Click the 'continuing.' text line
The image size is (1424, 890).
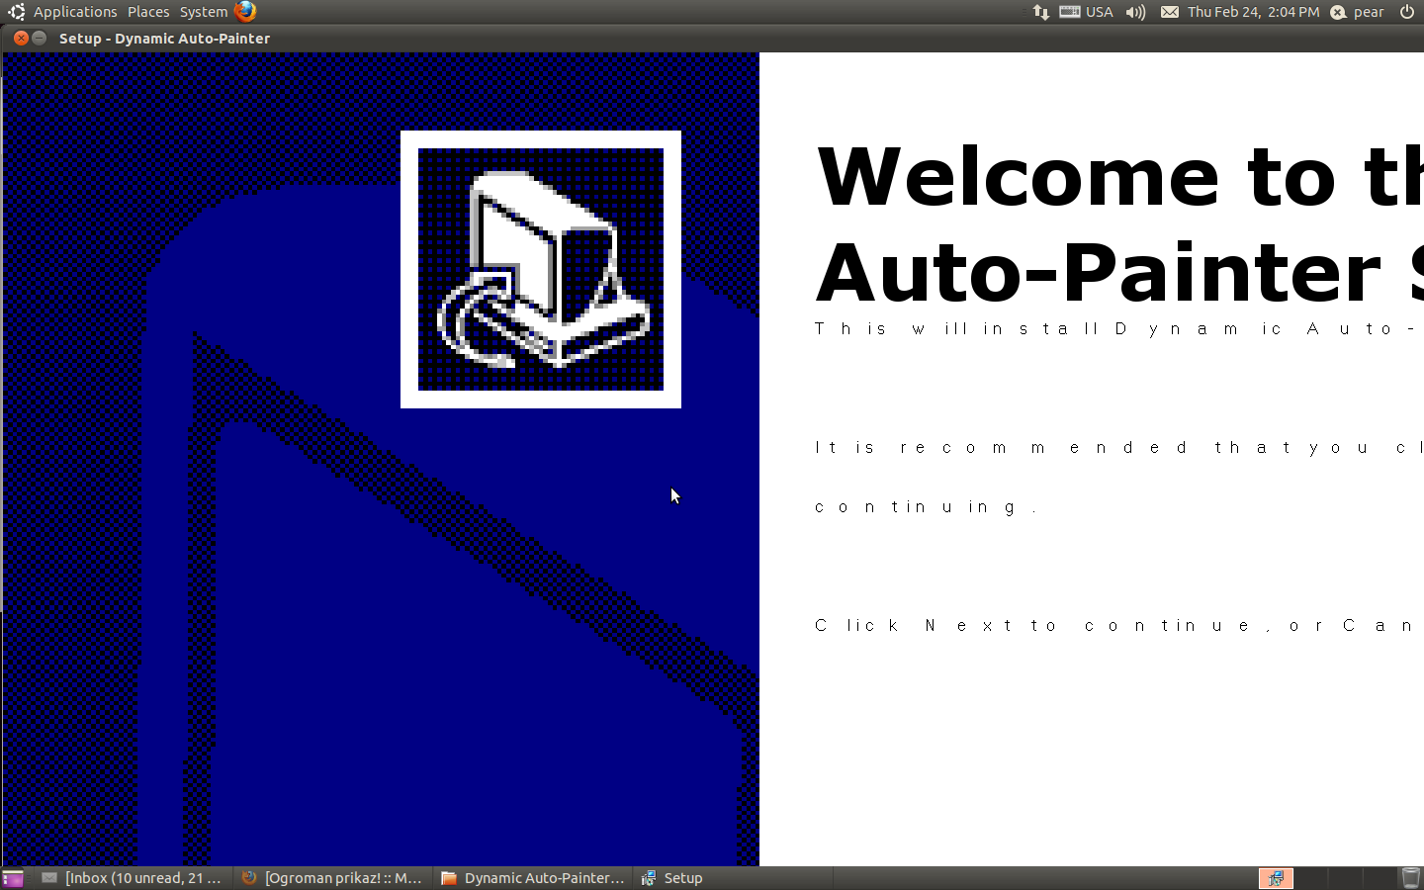click(x=926, y=506)
